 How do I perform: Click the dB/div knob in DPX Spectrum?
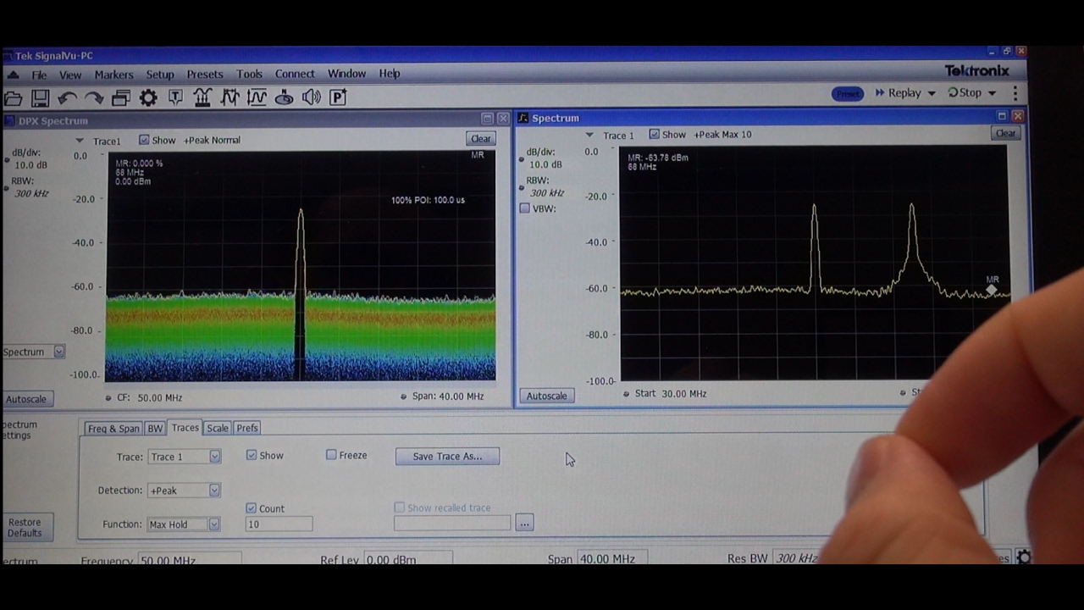pos(6,158)
